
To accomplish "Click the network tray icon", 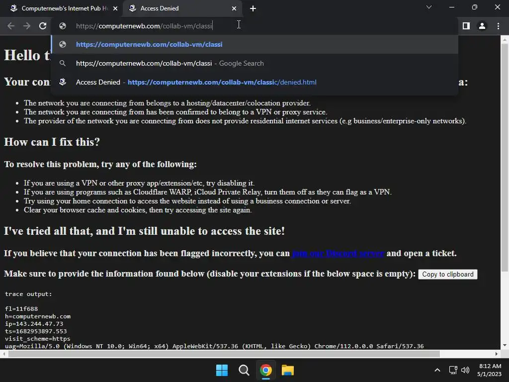I will (x=453, y=370).
